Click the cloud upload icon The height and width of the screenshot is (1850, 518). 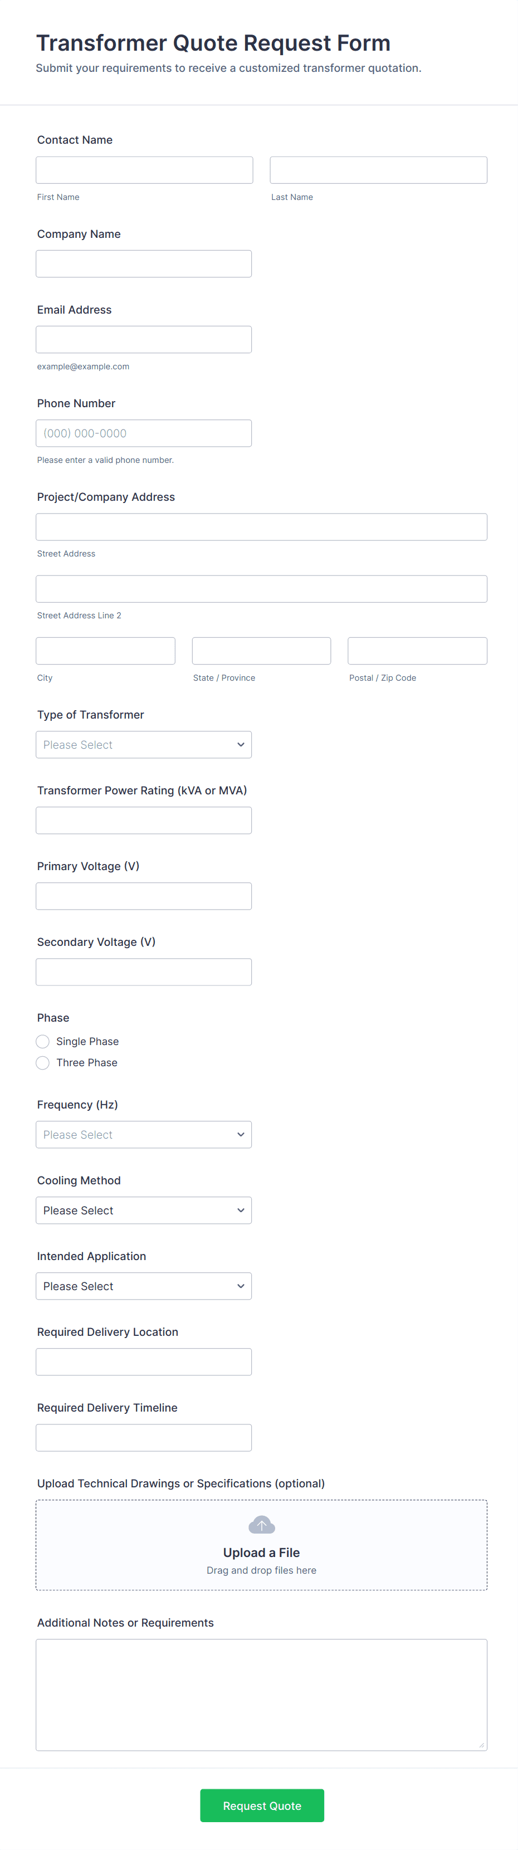click(x=262, y=1524)
